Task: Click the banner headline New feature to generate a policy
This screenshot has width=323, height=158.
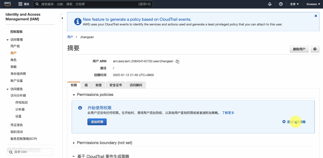Action: click(137, 19)
